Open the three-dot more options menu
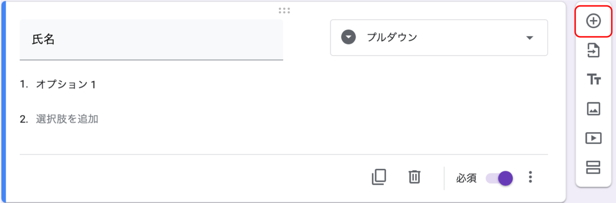 click(x=530, y=177)
